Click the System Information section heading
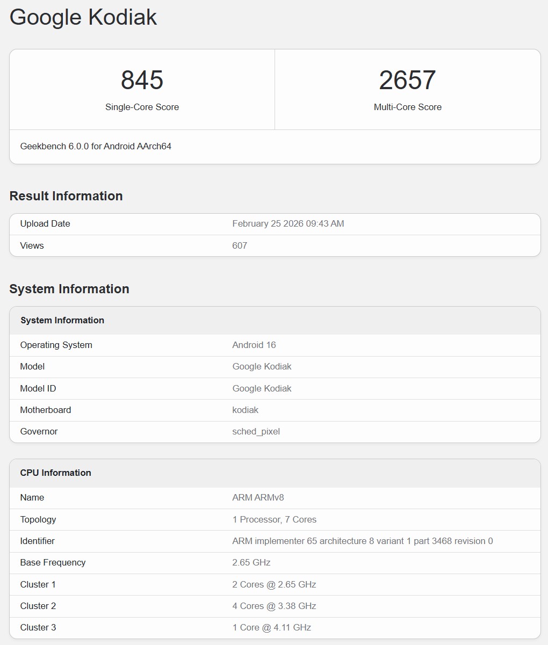 69,289
